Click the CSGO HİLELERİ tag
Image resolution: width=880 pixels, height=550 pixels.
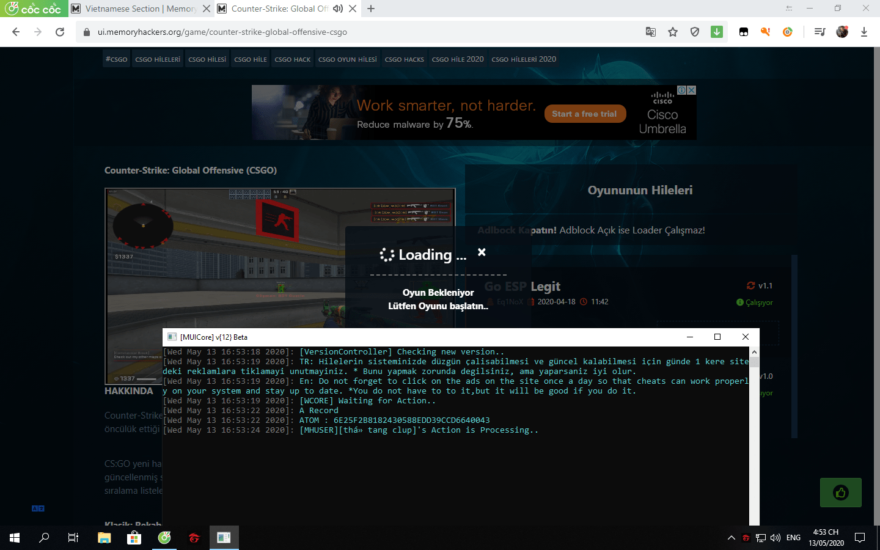click(158, 59)
